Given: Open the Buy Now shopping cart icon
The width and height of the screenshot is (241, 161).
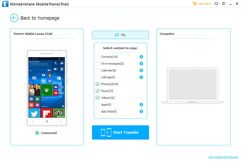Looking at the screenshot, I should point(194,4).
